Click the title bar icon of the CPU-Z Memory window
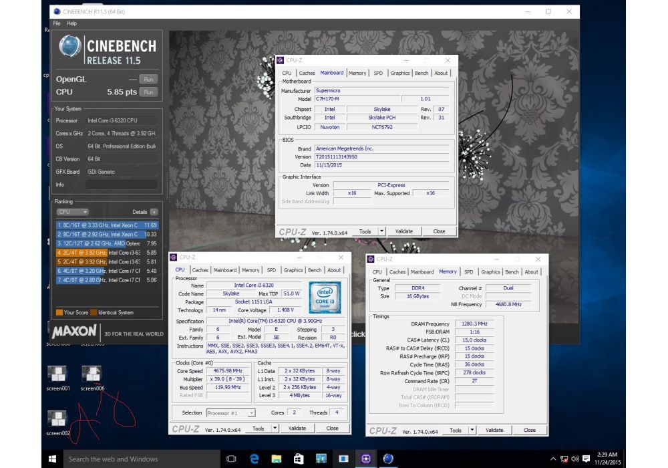The width and height of the screenshot is (668, 468). pos(371,259)
